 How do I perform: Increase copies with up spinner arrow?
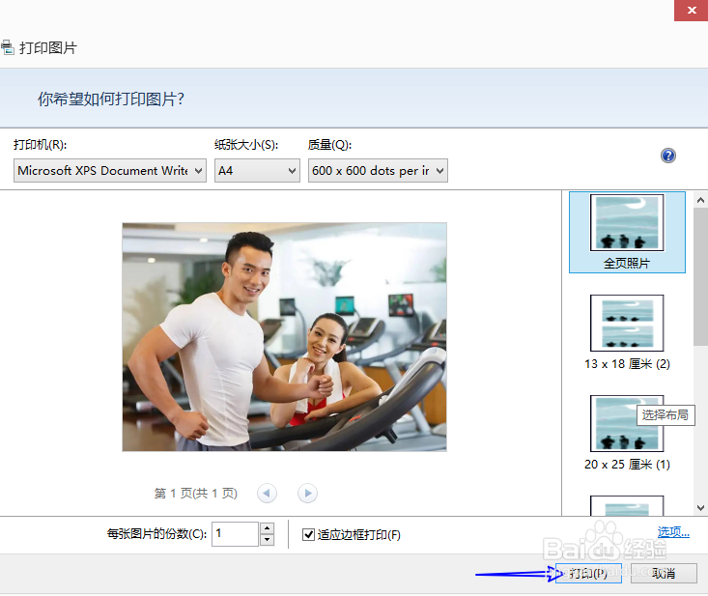[x=268, y=527]
